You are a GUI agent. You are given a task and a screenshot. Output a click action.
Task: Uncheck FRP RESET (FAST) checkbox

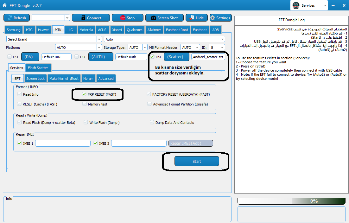(84, 94)
